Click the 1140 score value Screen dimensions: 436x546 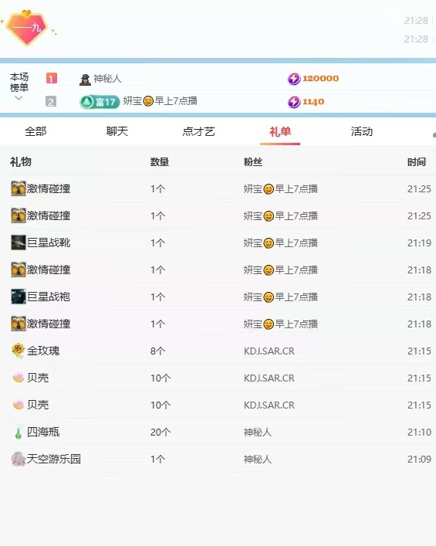click(313, 102)
